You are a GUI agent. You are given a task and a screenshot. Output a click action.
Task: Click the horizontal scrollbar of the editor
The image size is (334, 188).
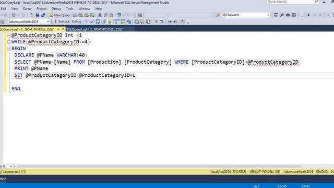pos(159,166)
